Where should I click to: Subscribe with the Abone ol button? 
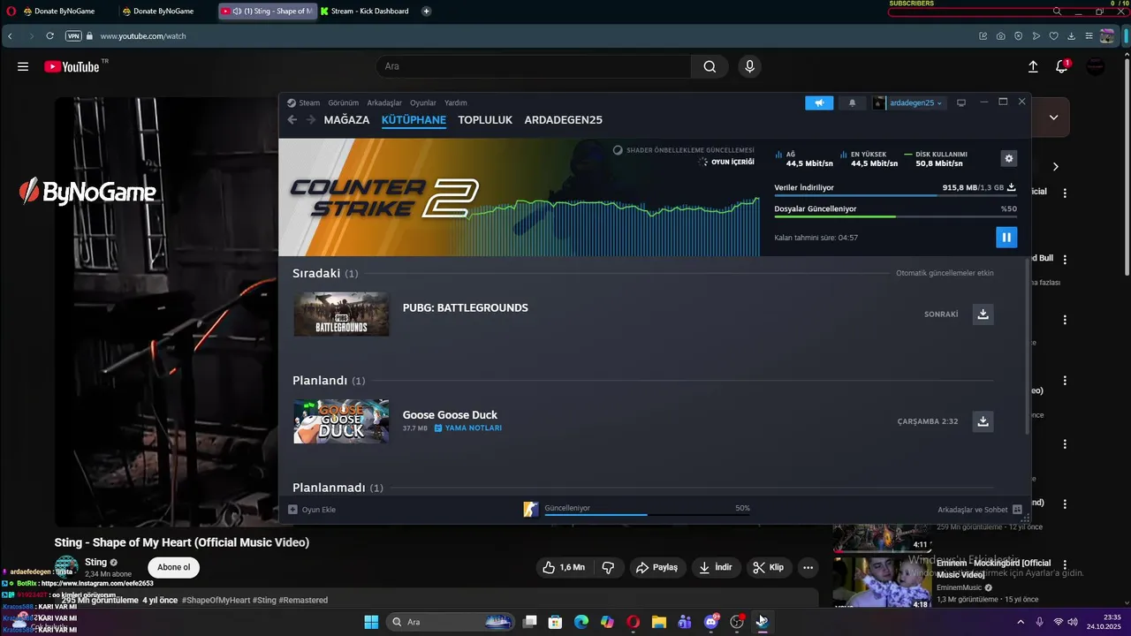tap(174, 567)
